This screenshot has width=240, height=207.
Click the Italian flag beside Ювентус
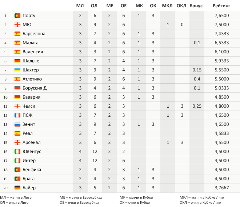(17, 152)
